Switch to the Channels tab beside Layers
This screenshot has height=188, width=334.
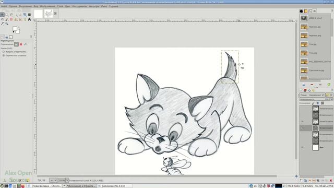point(305,90)
